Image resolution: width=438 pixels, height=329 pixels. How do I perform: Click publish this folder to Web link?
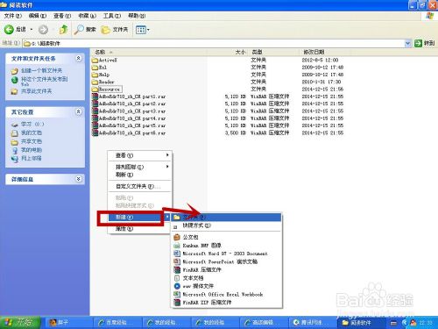point(45,81)
